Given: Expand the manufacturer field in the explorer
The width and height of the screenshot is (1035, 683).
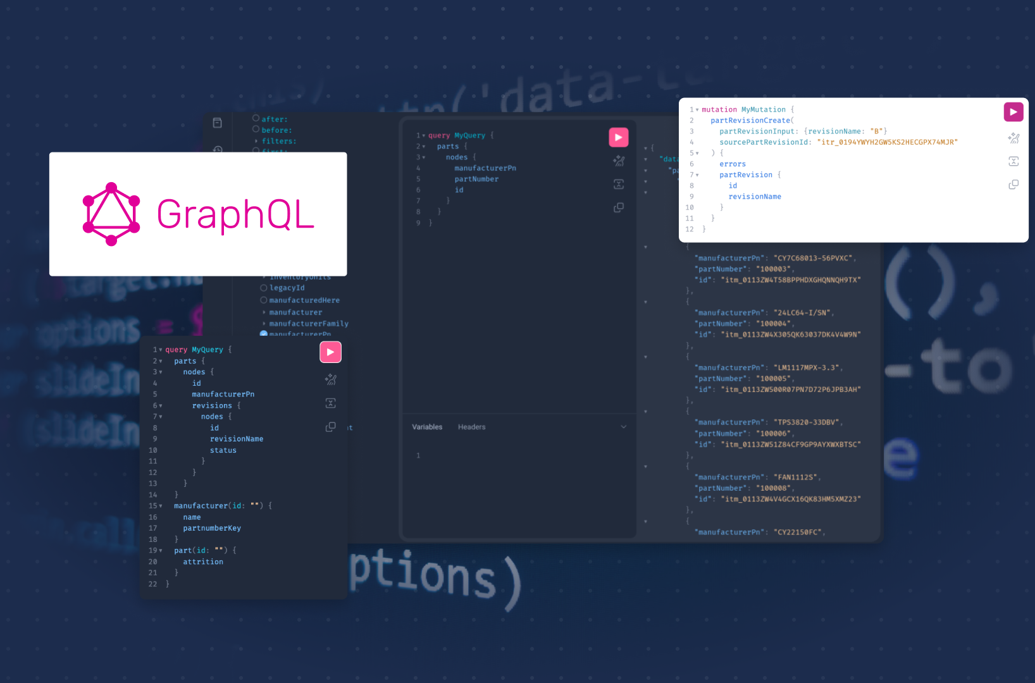Looking at the screenshot, I should pyautogui.click(x=264, y=312).
